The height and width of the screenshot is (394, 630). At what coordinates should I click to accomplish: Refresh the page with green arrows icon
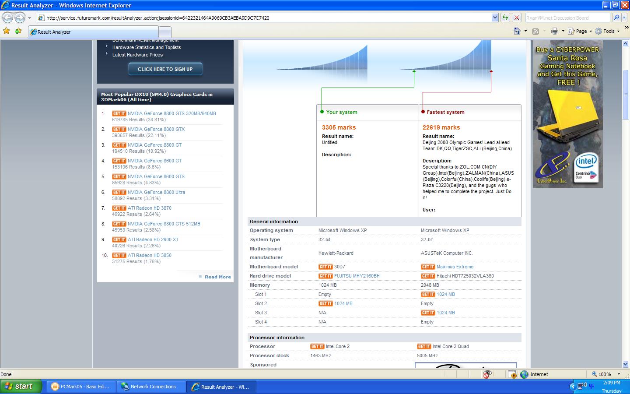coord(505,18)
